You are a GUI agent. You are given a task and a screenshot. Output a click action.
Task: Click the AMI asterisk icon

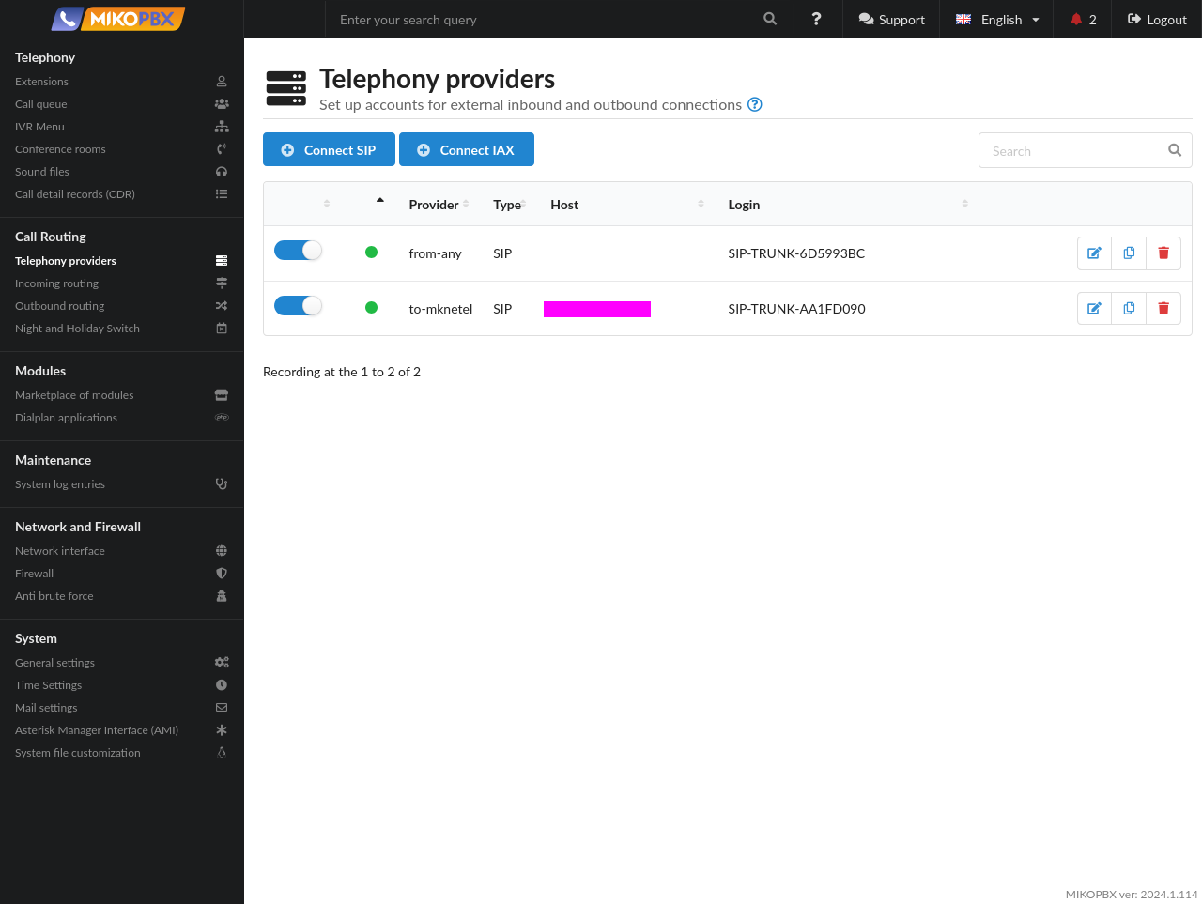(x=222, y=730)
